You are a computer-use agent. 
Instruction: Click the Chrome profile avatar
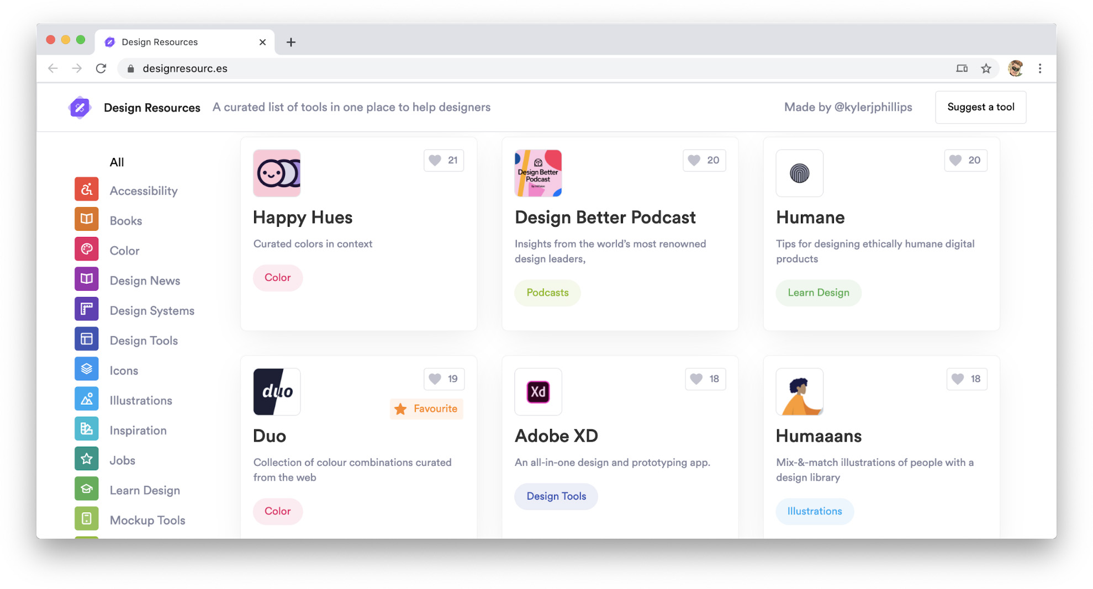click(1015, 68)
